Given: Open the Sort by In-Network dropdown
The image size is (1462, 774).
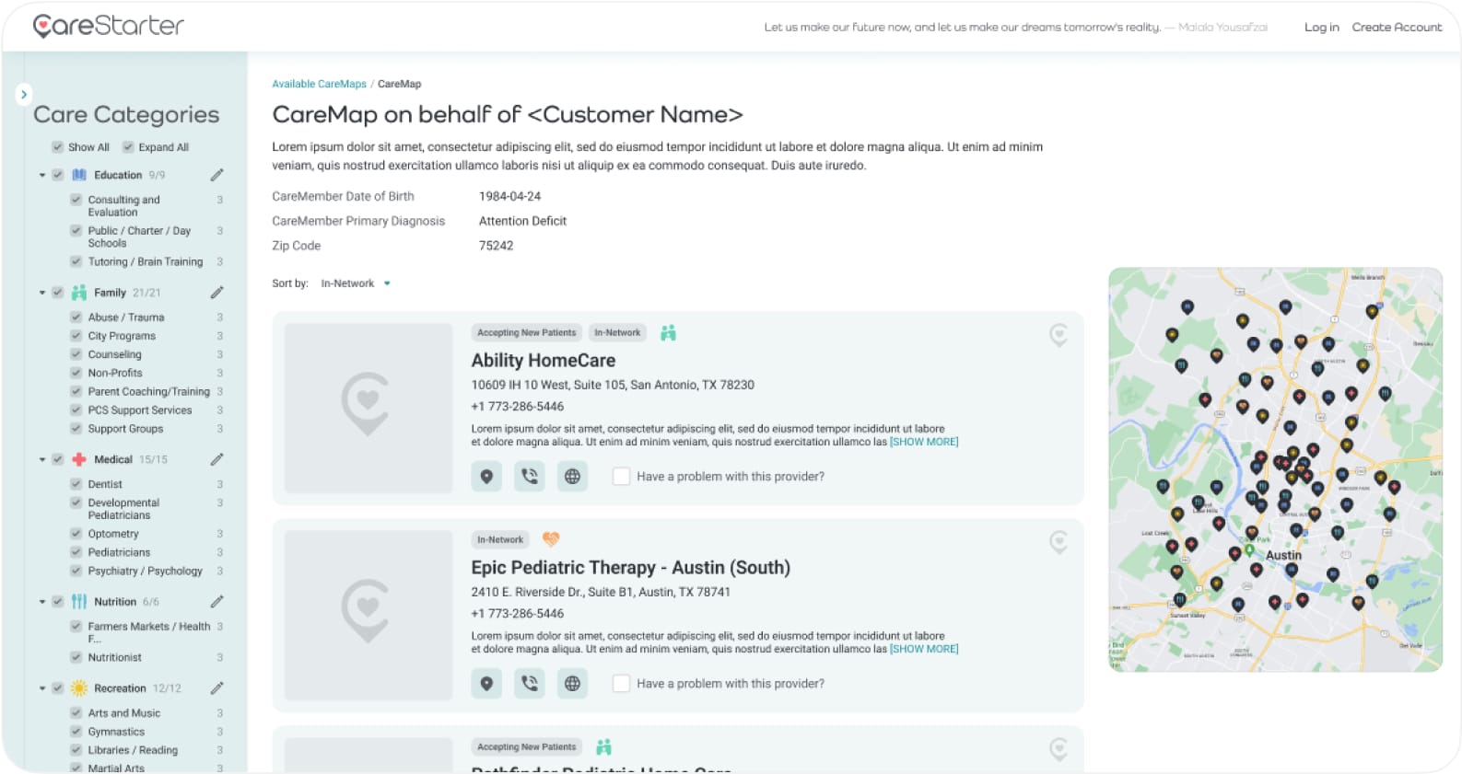Looking at the screenshot, I should 356,283.
